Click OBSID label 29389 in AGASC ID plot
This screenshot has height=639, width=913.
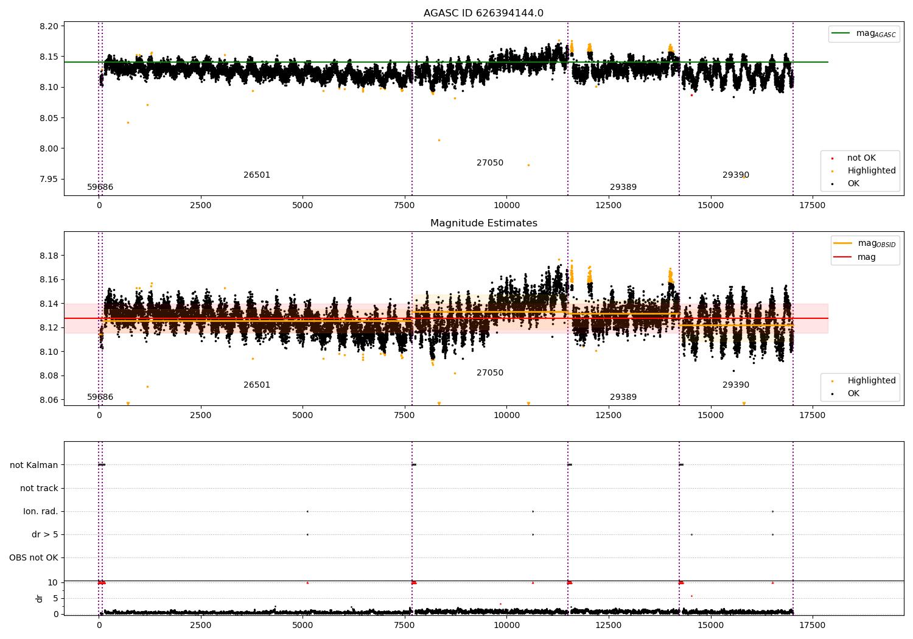[623, 187]
